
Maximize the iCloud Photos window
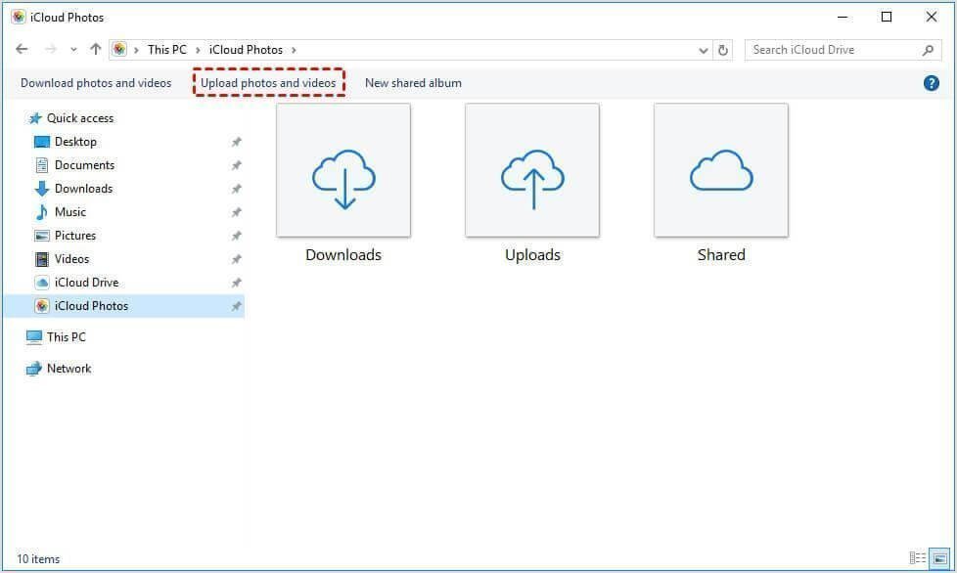pyautogui.click(x=887, y=17)
